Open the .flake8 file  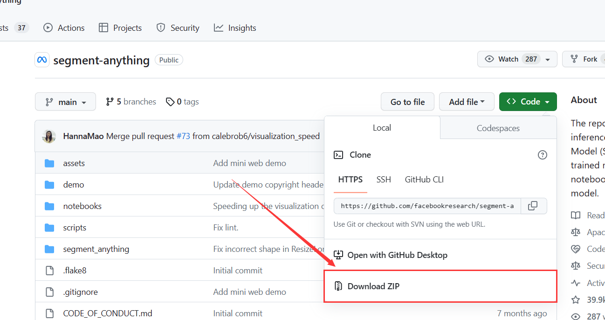[75, 271]
